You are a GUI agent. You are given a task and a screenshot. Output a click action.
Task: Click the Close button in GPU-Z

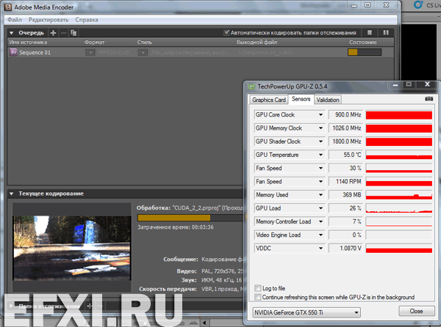[416, 311]
